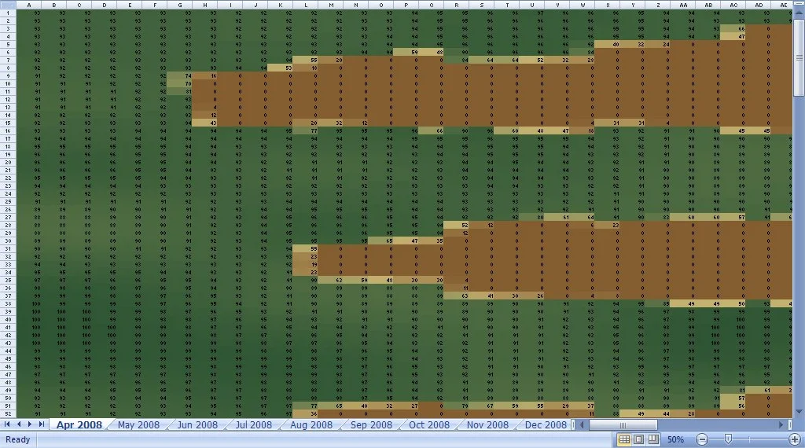Select cell L7 showing 55
The image size is (805, 448).
coord(306,60)
